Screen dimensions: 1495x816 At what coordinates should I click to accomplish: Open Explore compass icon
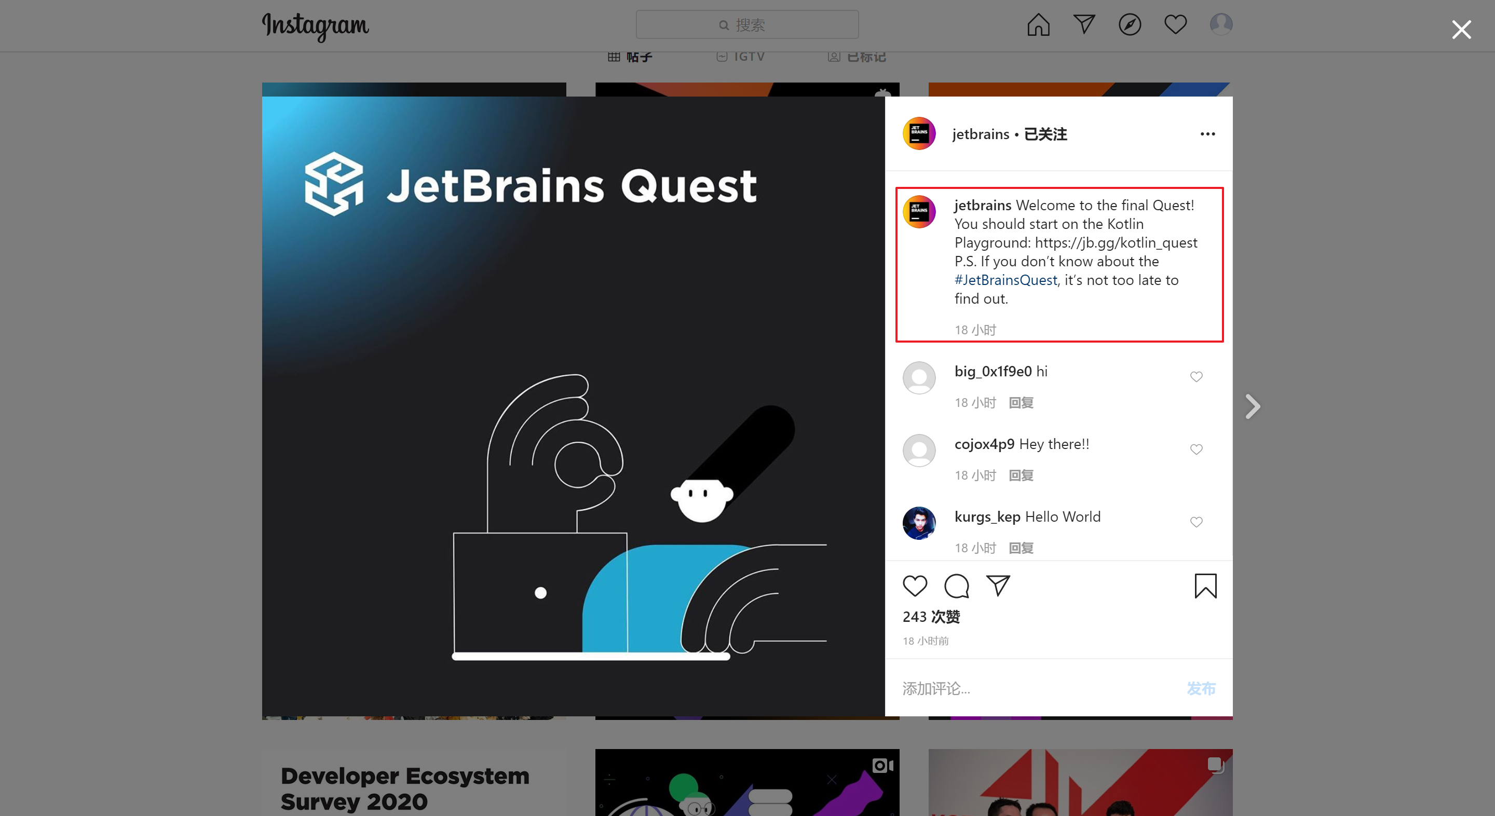pos(1130,25)
